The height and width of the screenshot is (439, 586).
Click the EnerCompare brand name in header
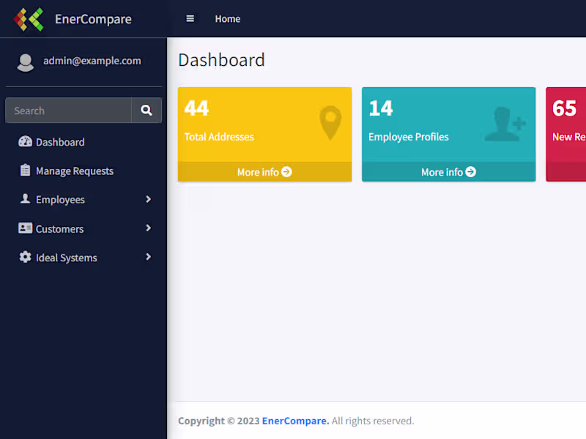[x=93, y=19]
